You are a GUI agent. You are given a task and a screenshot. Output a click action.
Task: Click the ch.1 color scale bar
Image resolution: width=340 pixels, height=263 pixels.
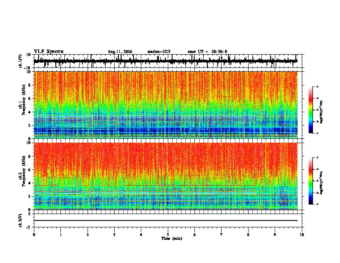tap(311, 110)
